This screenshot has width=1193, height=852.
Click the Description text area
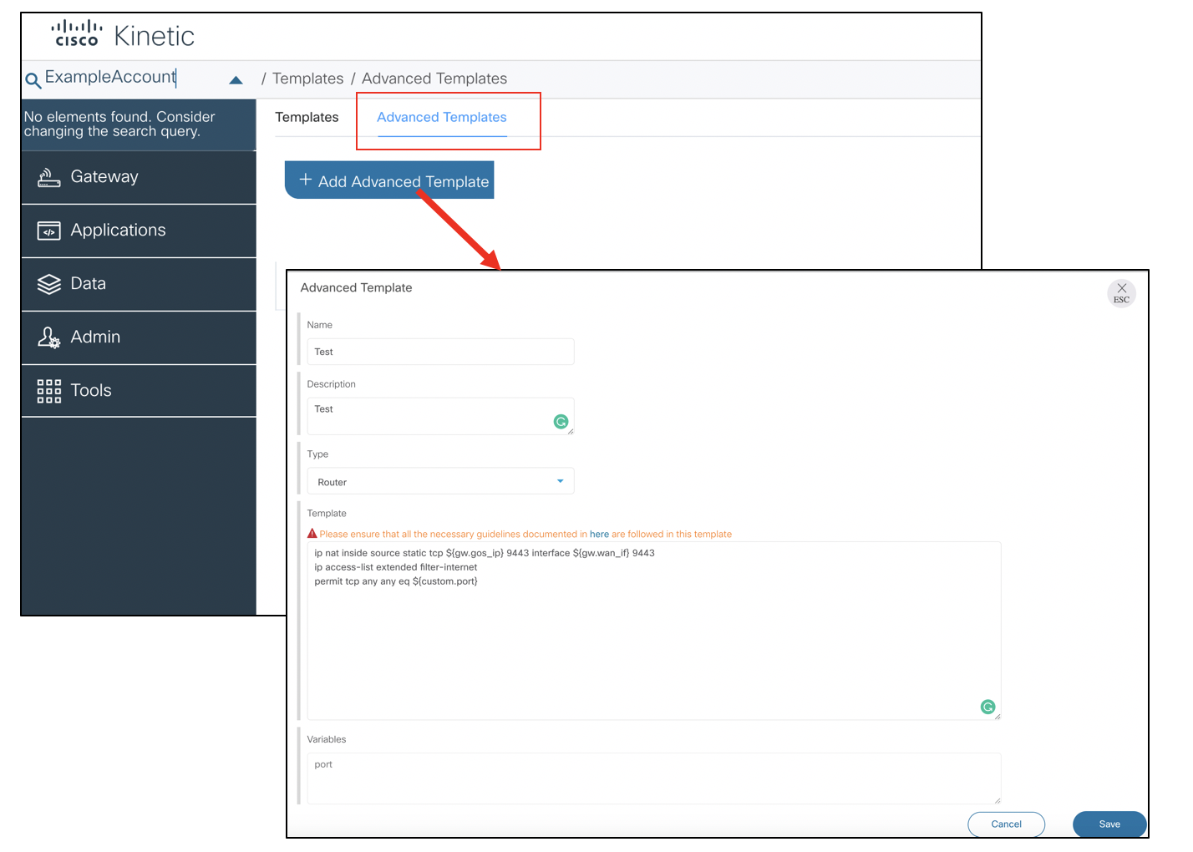click(x=440, y=416)
